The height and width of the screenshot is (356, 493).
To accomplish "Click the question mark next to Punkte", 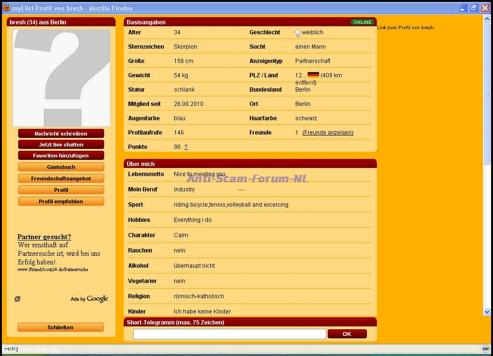I will [186, 147].
